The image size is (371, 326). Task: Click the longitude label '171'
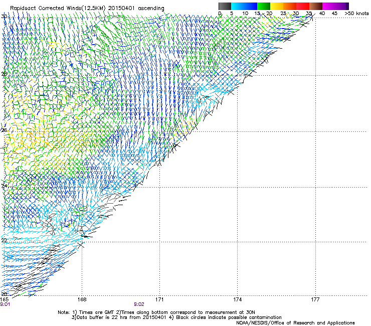[159, 299]
